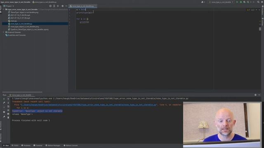Click the layout icon in Run panel
This screenshot has width=264, height=148.
(x=4, y=112)
